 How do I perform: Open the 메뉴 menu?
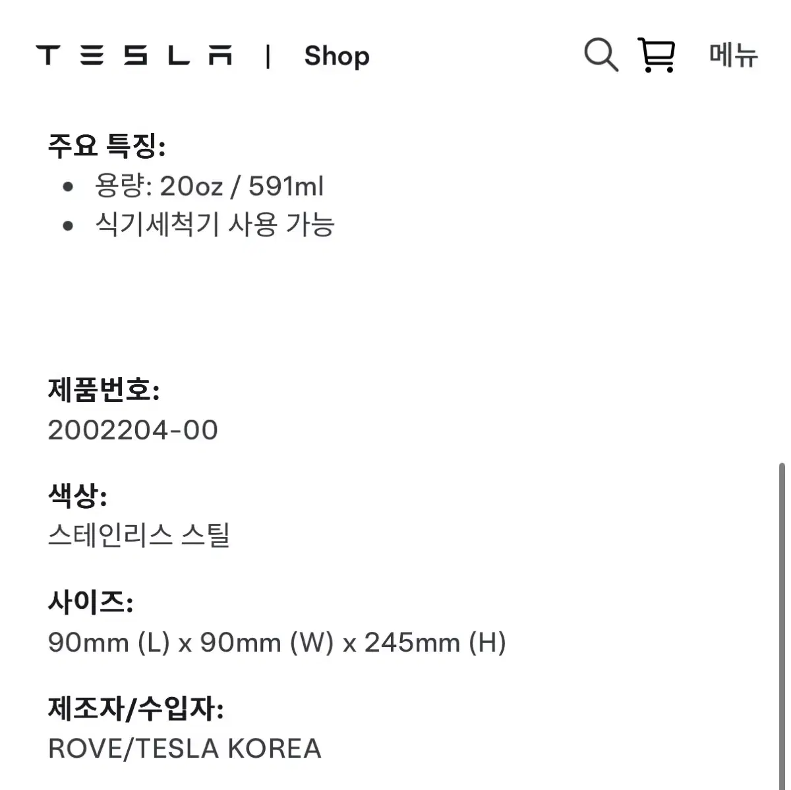pyautogui.click(x=734, y=55)
